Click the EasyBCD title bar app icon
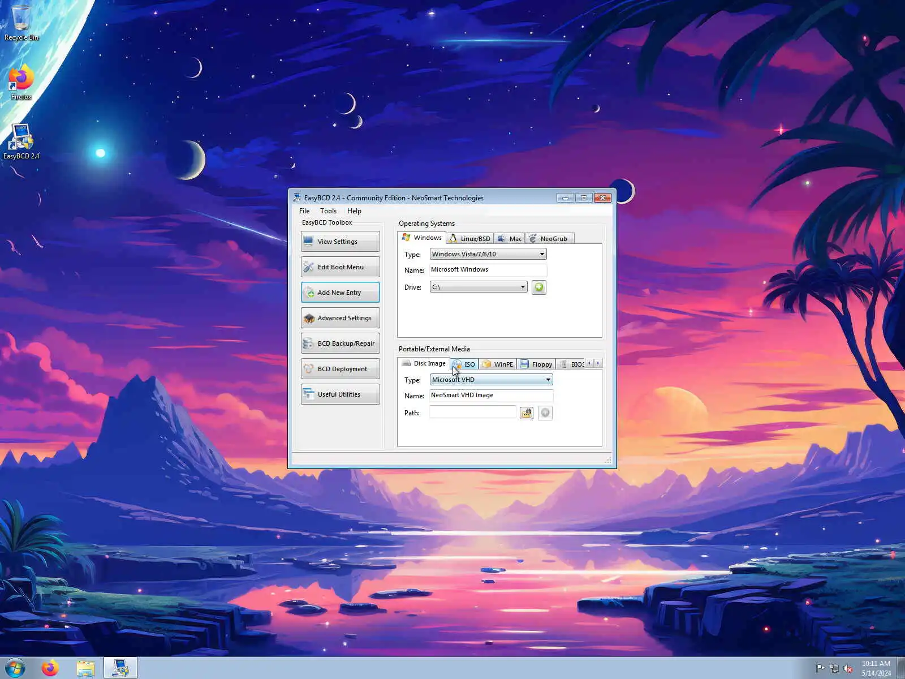 tap(298, 197)
